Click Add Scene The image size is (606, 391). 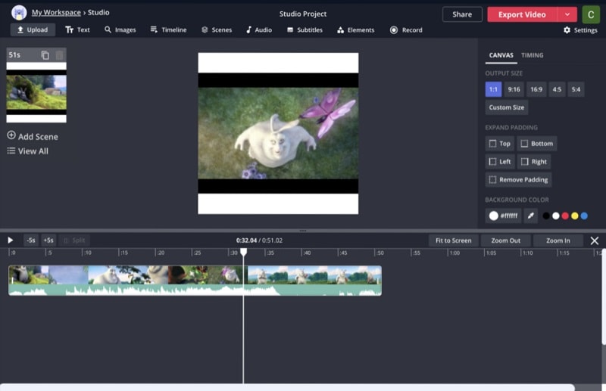[33, 136]
